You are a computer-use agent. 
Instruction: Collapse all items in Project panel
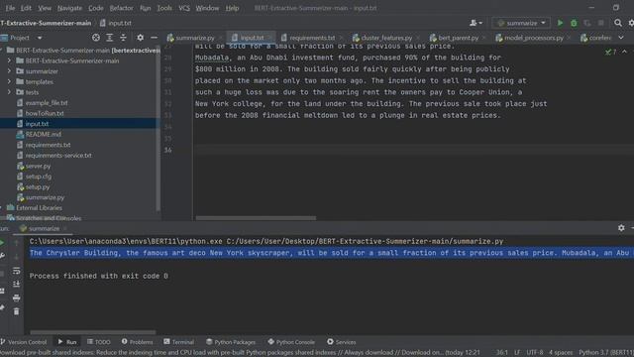click(x=123, y=38)
